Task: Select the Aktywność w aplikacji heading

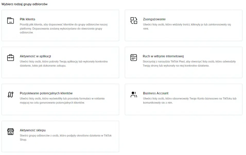Action: [36, 56]
